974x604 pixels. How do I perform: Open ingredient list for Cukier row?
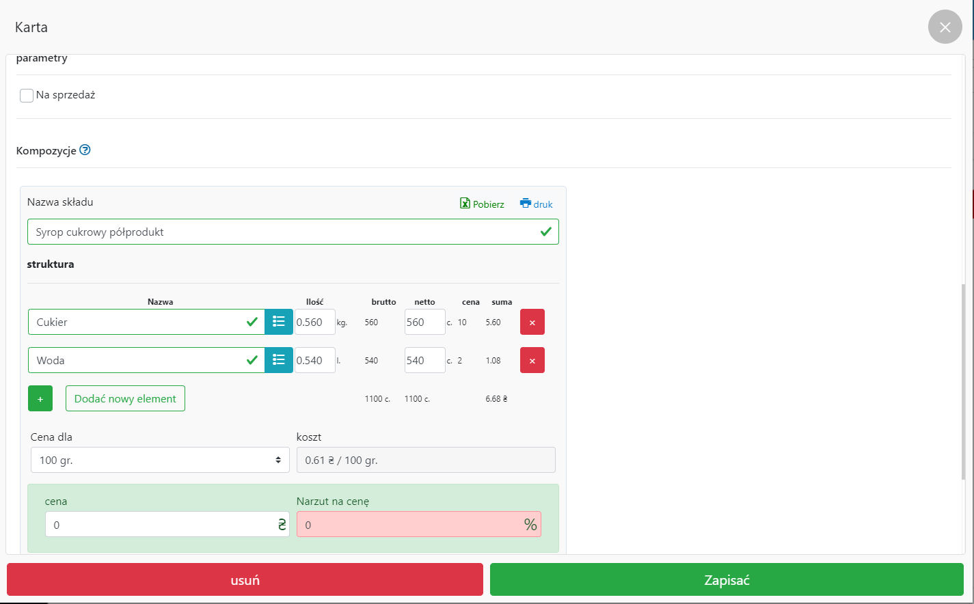[279, 322]
